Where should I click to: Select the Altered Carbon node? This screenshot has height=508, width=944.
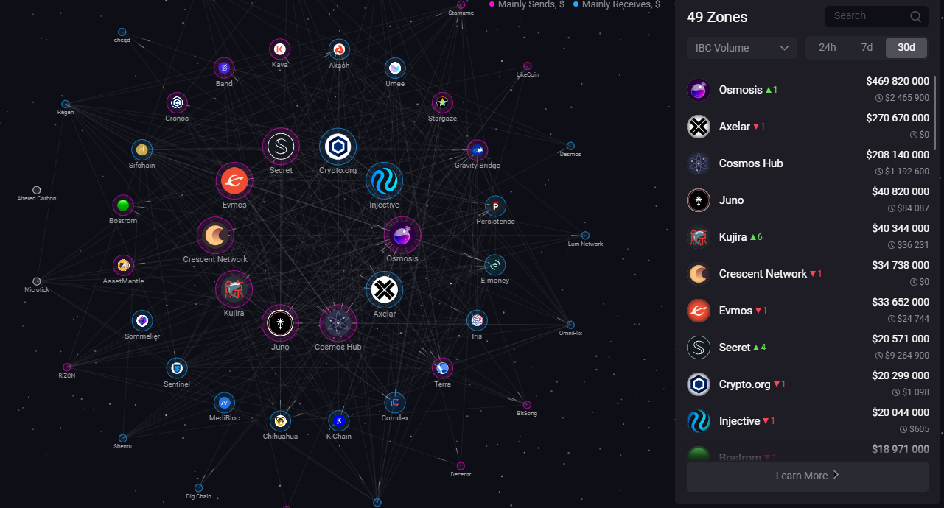pos(37,190)
